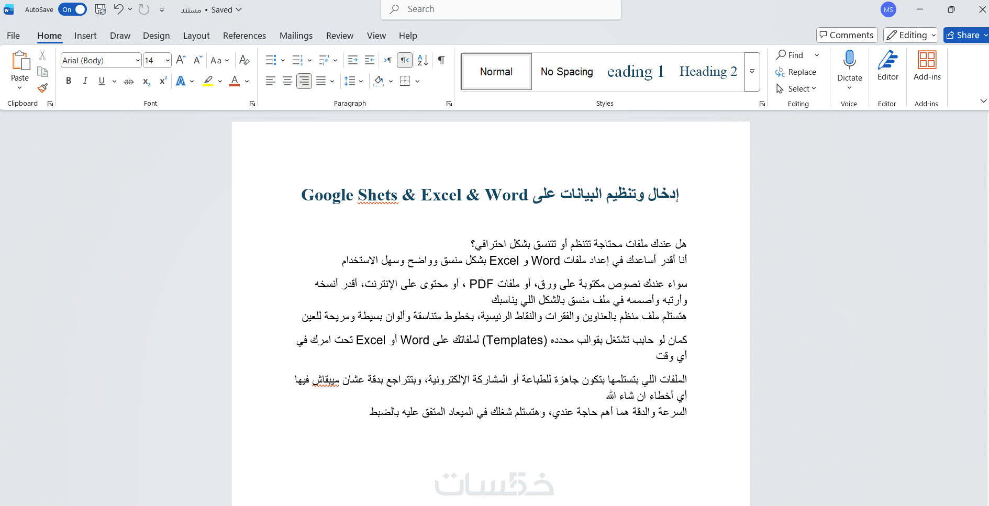The image size is (989, 506).
Task: Center the paragraph text
Action: pos(287,81)
